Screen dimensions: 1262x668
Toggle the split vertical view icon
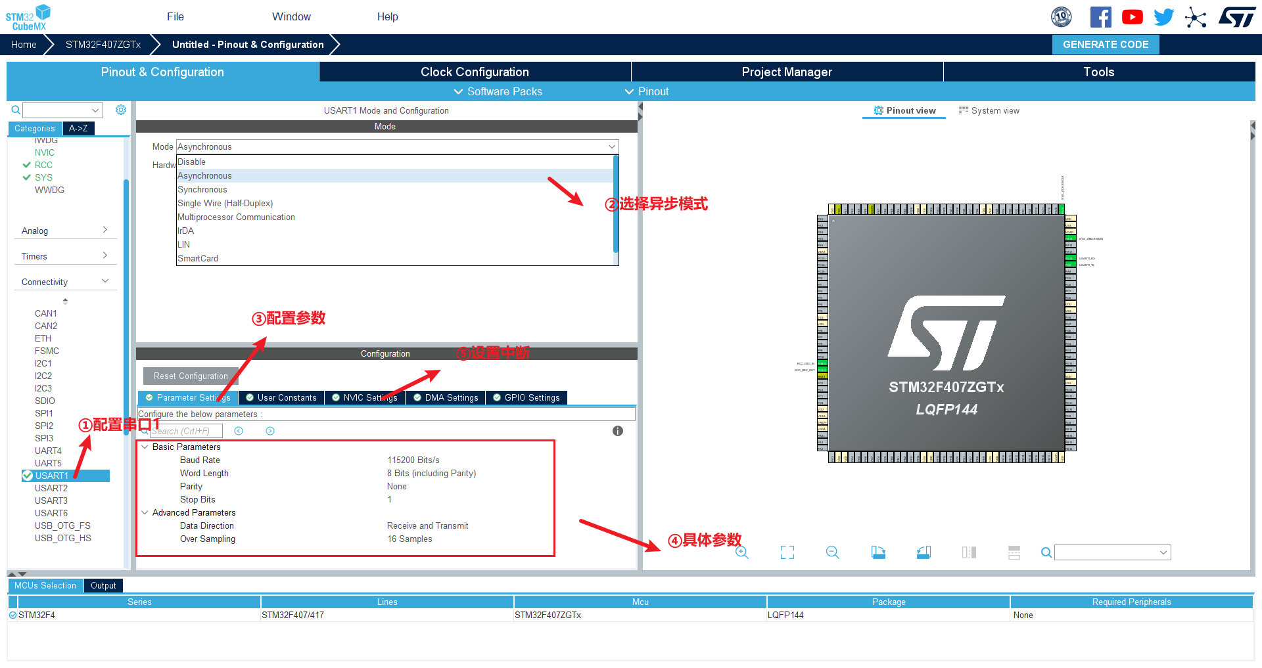[969, 552]
